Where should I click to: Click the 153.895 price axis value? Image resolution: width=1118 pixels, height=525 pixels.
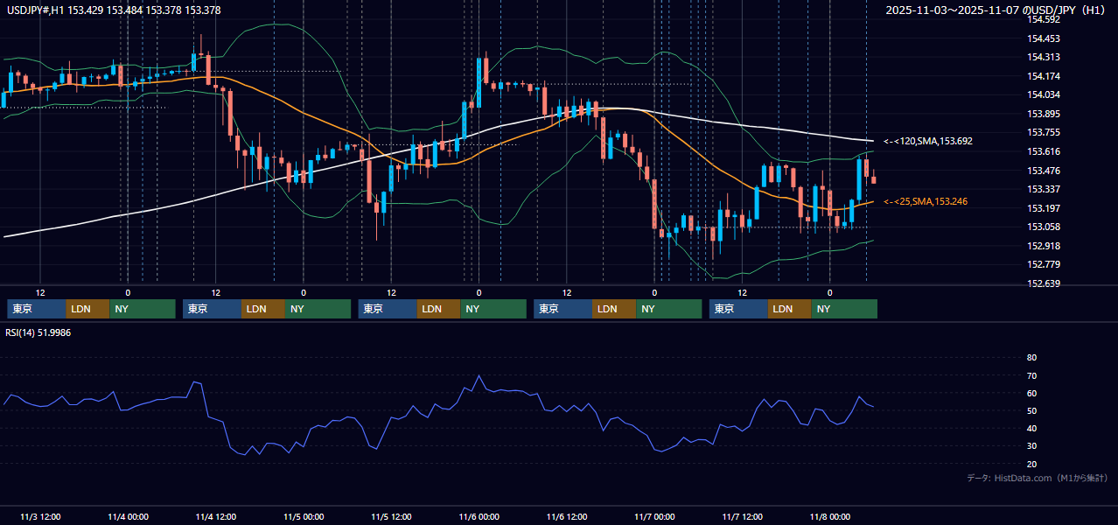[x=1043, y=114]
